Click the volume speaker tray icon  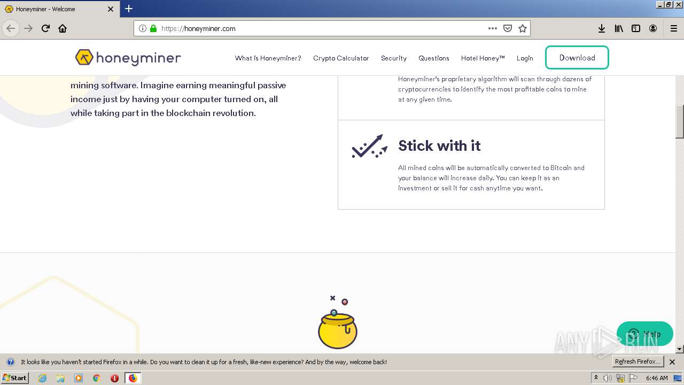(608, 378)
